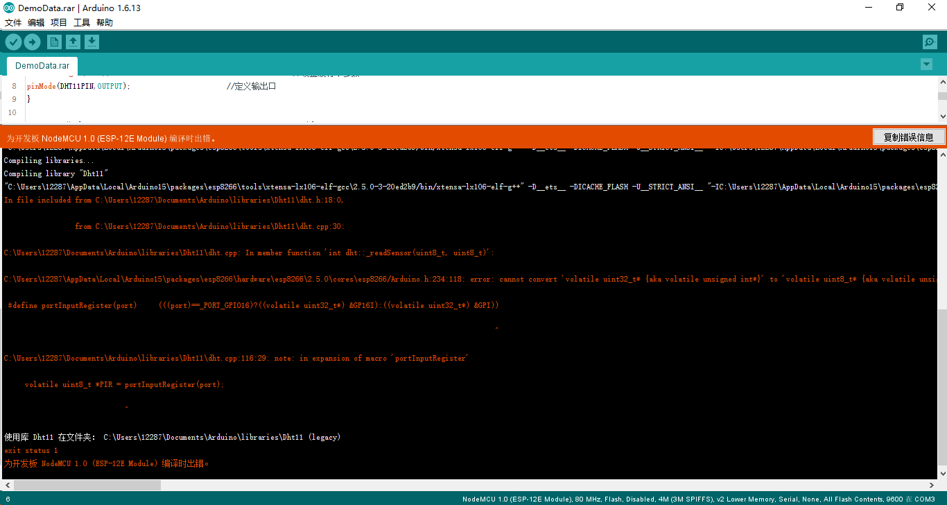Screen dimensions: 947x505
Task: Select the DemoData.rar sketch tab
Action: 42,66
